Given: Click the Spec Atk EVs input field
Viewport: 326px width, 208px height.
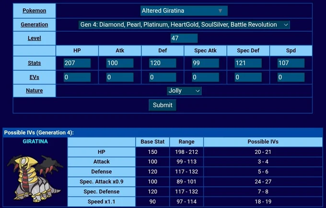Looking at the screenshot, I should (205, 77).
